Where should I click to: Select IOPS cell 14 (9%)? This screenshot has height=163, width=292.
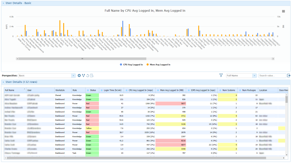pyautogui.click(x=202, y=132)
